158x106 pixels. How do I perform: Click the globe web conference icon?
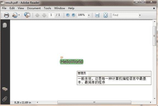[x=27, y=15]
